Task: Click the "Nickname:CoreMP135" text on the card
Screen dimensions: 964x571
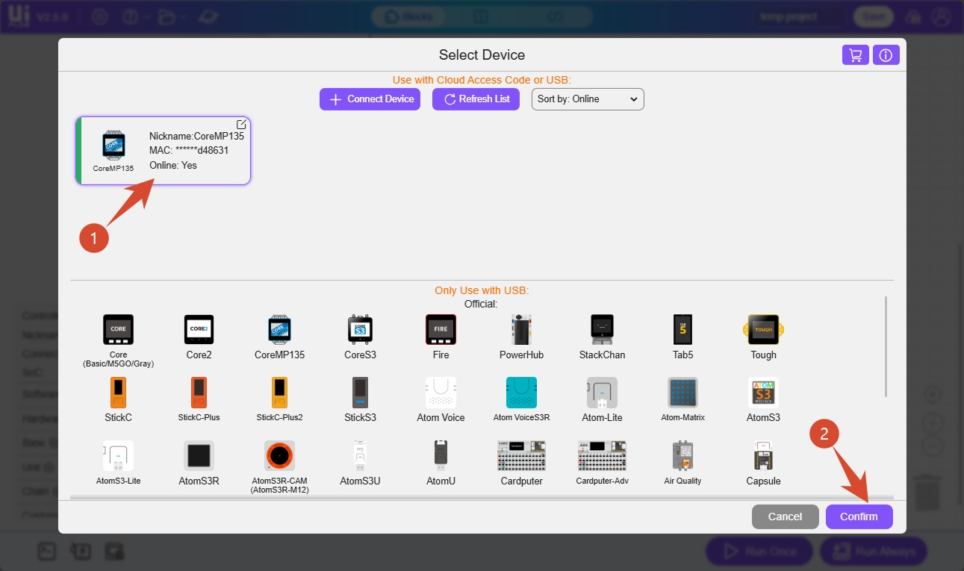Action: [196, 137]
